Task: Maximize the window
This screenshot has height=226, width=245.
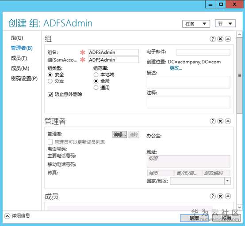Action: pyautogui.click(x=221, y=4)
